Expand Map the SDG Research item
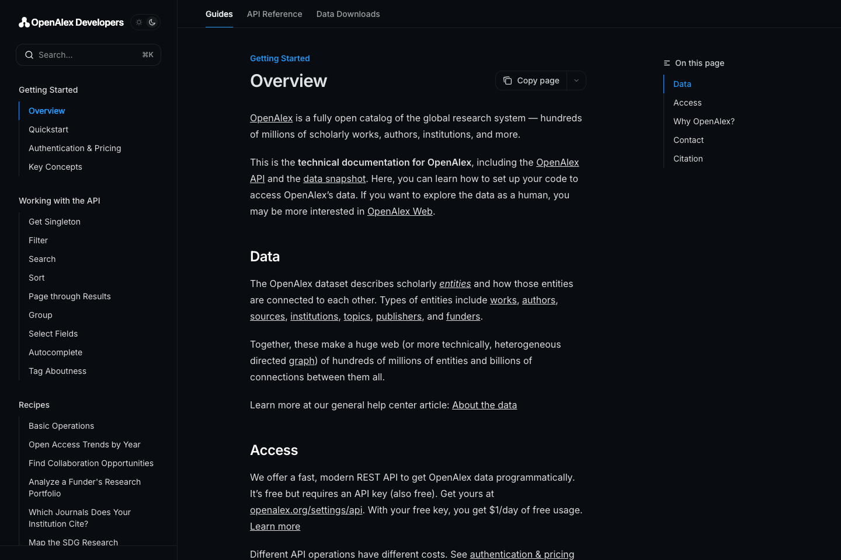The height and width of the screenshot is (560, 841). point(73,542)
